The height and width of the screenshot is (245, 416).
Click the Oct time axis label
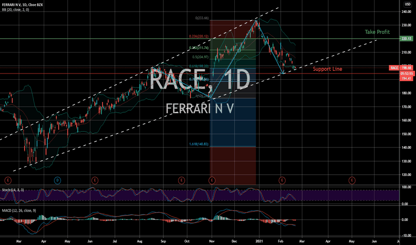click(187, 241)
